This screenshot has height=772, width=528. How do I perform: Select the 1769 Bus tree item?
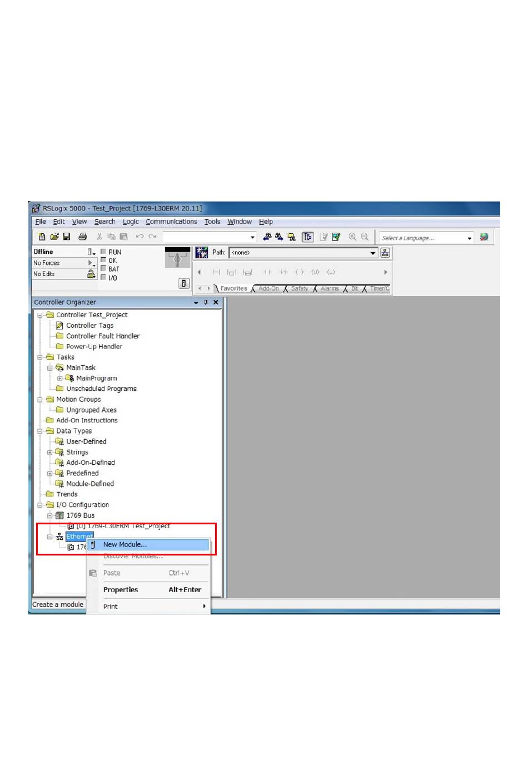tap(81, 516)
